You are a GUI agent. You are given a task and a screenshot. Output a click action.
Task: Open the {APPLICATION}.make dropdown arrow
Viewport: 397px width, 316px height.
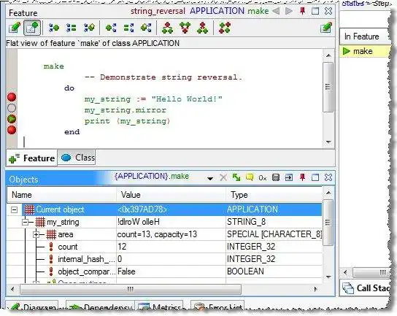pos(210,179)
